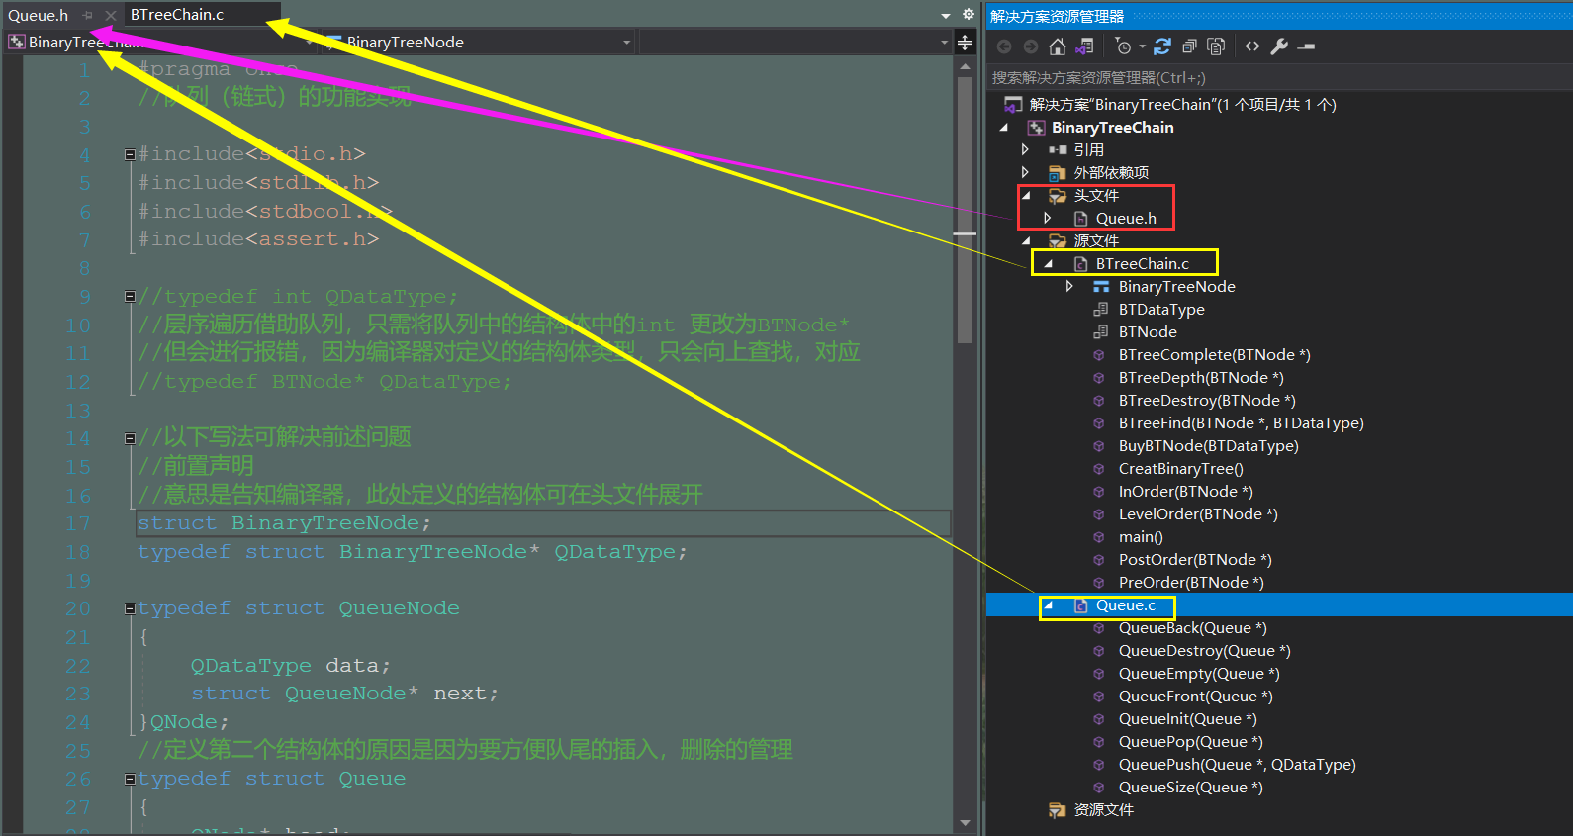1573x836 pixels.
Task: Refresh the Solution Explorer
Action: pyautogui.click(x=1162, y=46)
